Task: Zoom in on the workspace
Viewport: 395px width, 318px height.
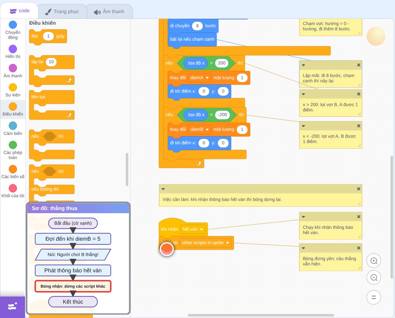Action: (374, 261)
